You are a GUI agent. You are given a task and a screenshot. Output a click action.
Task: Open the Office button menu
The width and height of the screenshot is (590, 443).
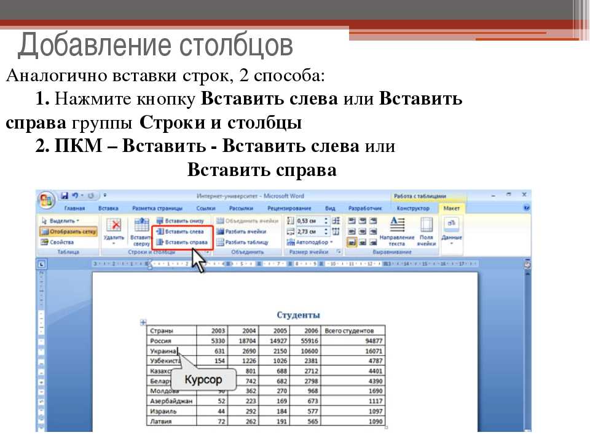(46, 200)
